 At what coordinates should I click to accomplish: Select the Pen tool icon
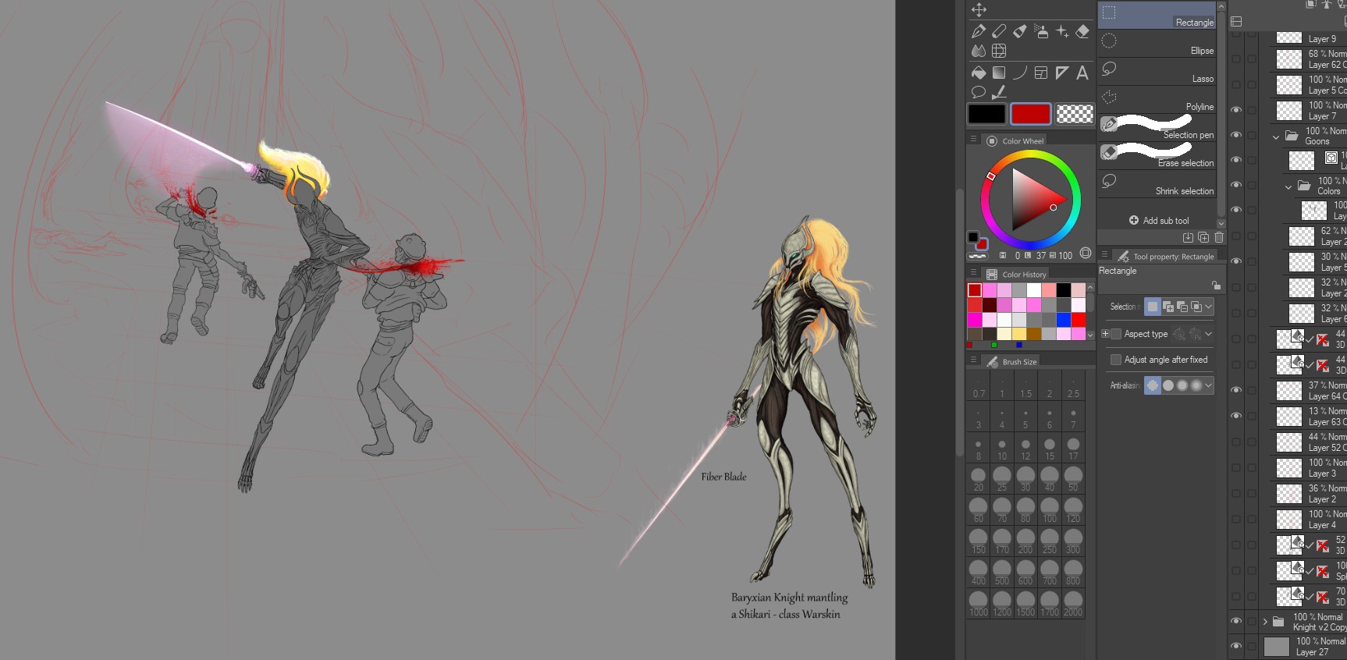(x=979, y=31)
